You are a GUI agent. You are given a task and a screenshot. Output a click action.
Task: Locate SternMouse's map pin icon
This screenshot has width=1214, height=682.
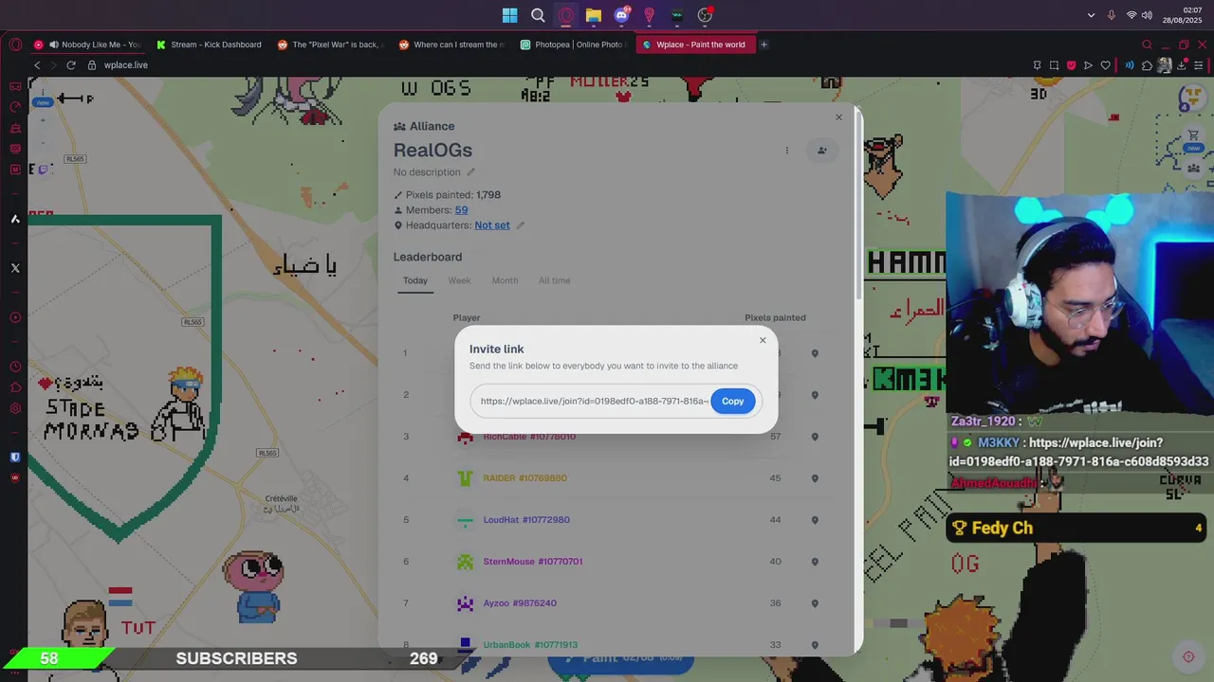tap(815, 562)
